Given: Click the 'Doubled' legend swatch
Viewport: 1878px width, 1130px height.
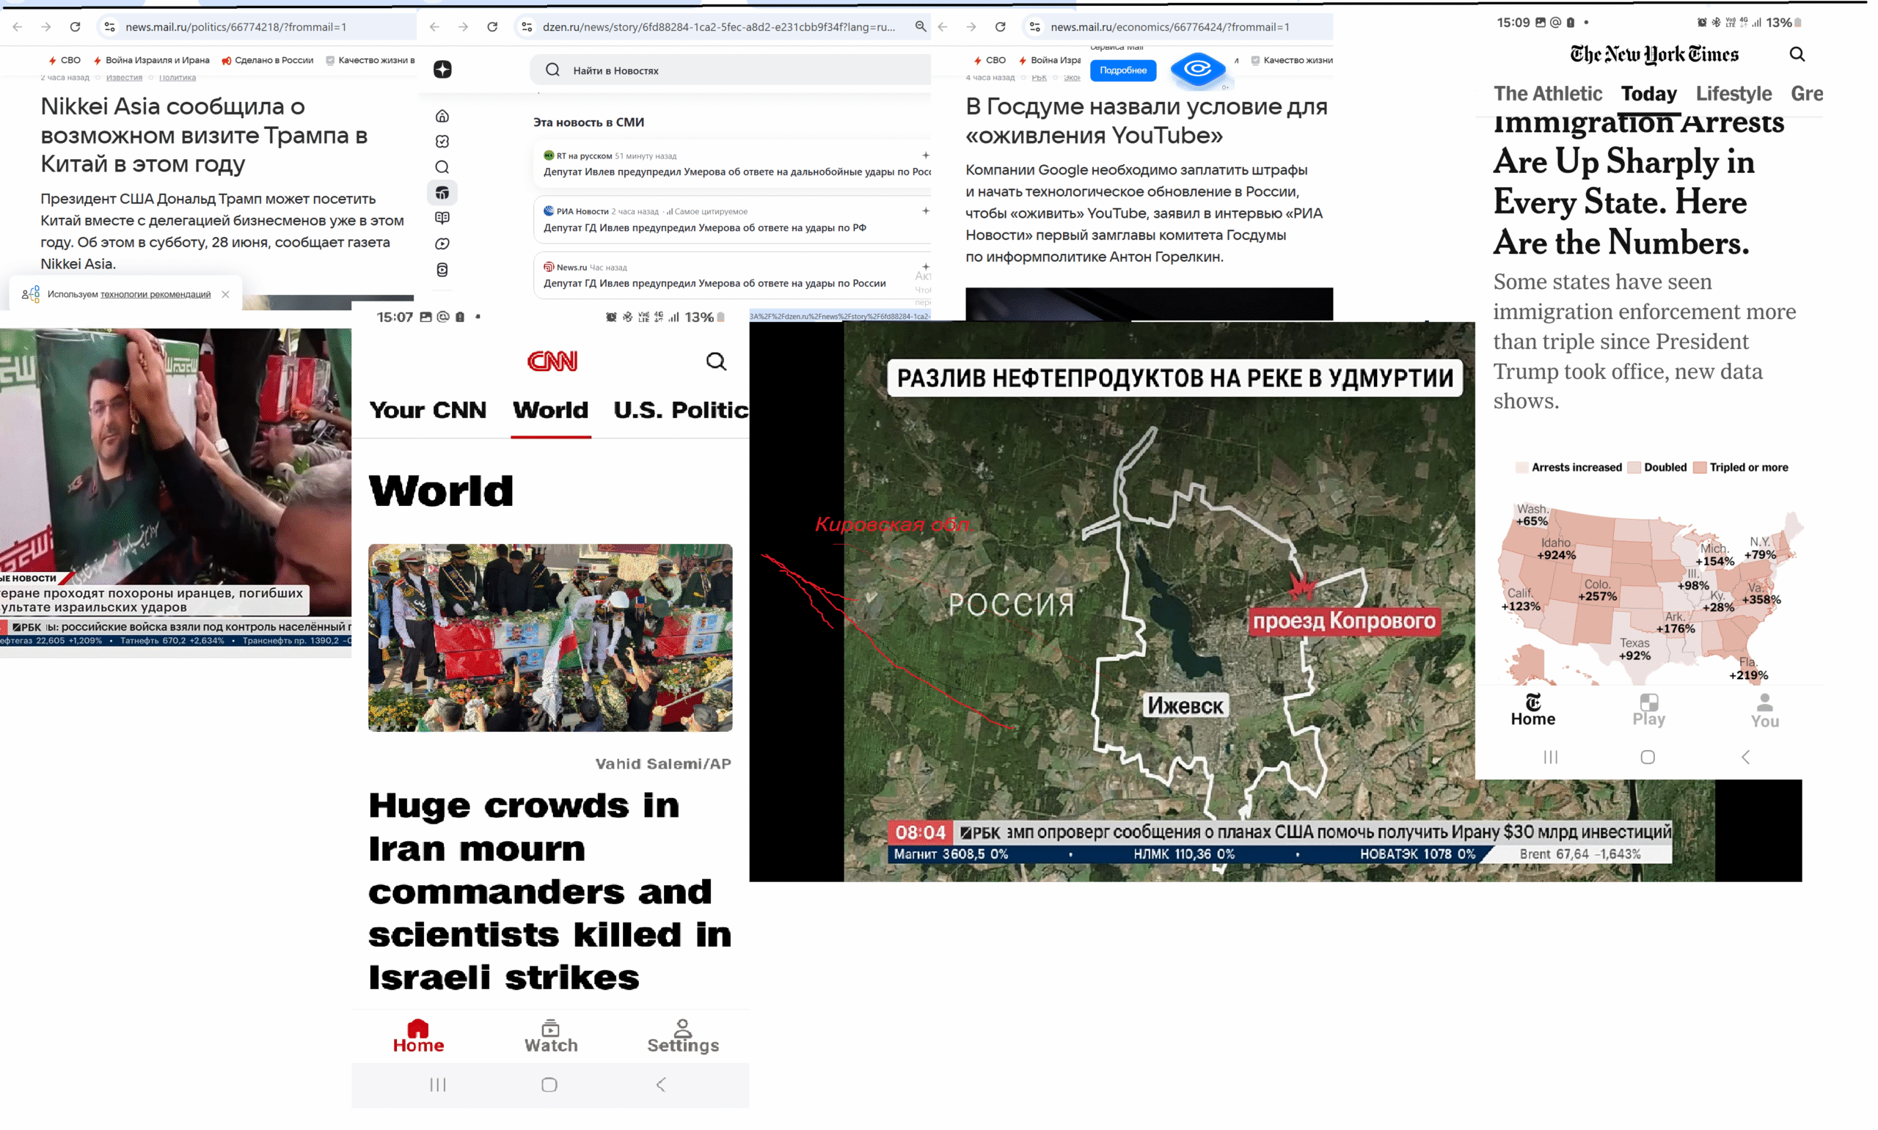Looking at the screenshot, I should point(1633,468).
